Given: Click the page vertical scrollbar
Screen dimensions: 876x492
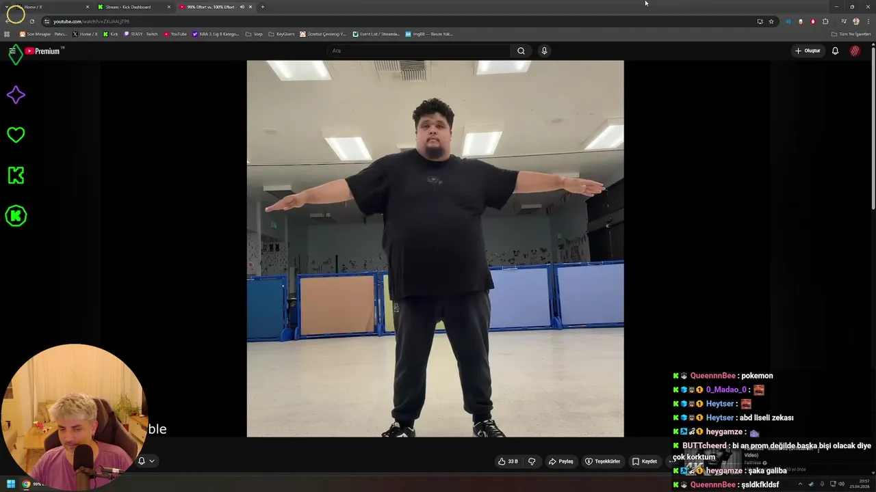Looking at the screenshot, I should pyautogui.click(x=873, y=127).
